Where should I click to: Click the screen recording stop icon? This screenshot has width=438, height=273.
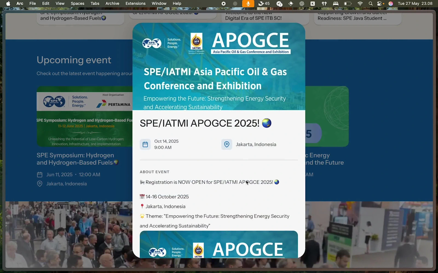[224, 4]
